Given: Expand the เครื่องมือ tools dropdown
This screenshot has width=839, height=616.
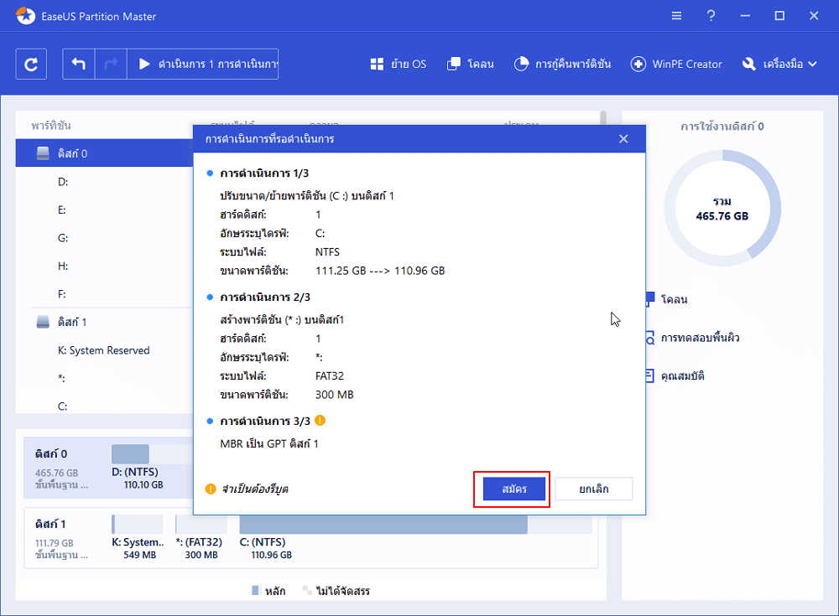Looking at the screenshot, I should pyautogui.click(x=779, y=65).
